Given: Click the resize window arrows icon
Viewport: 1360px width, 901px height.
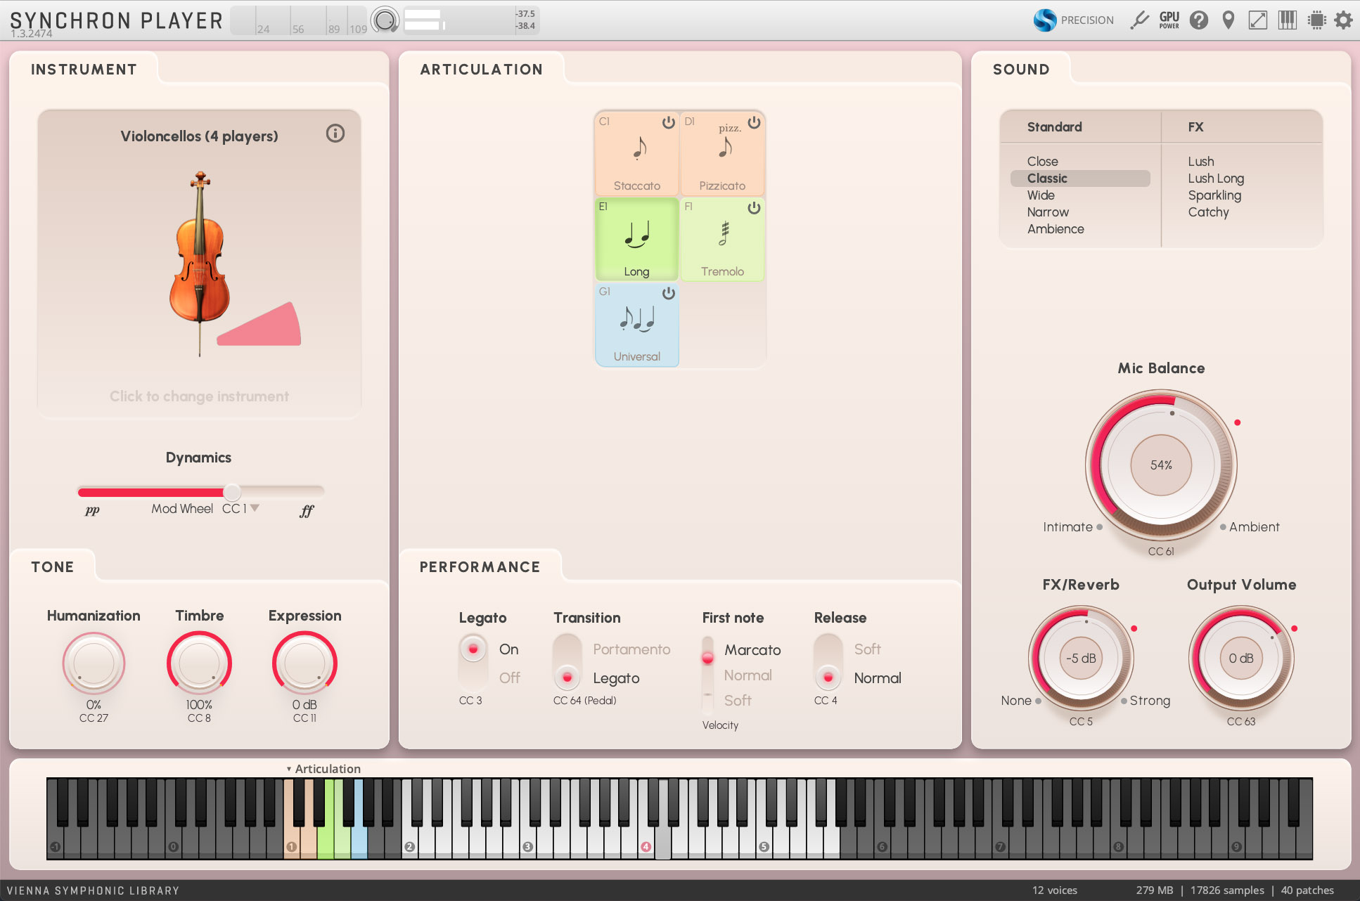Looking at the screenshot, I should pyautogui.click(x=1258, y=20).
